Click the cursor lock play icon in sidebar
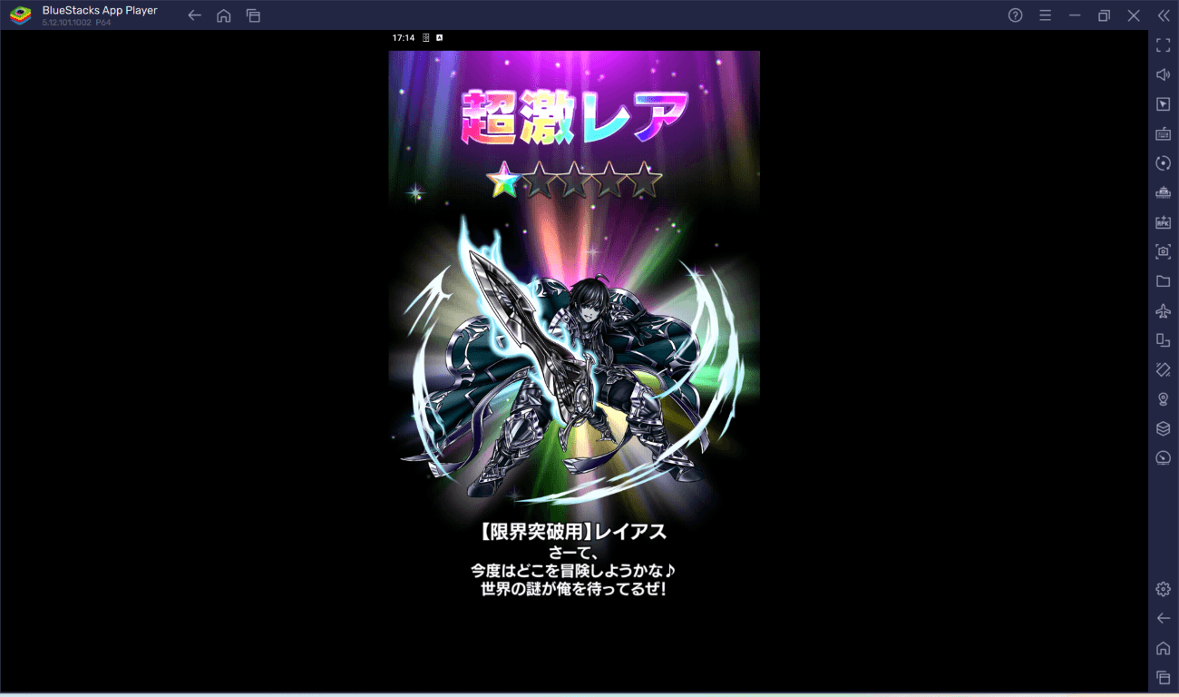 click(x=1164, y=104)
